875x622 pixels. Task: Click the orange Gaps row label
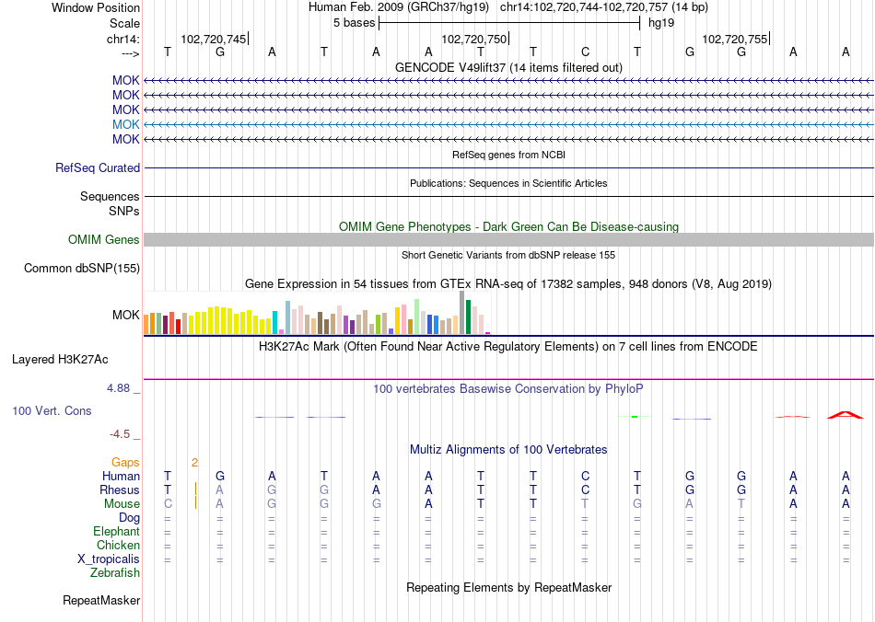125,462
